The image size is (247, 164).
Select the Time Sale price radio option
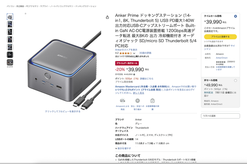tap(235, 16)
